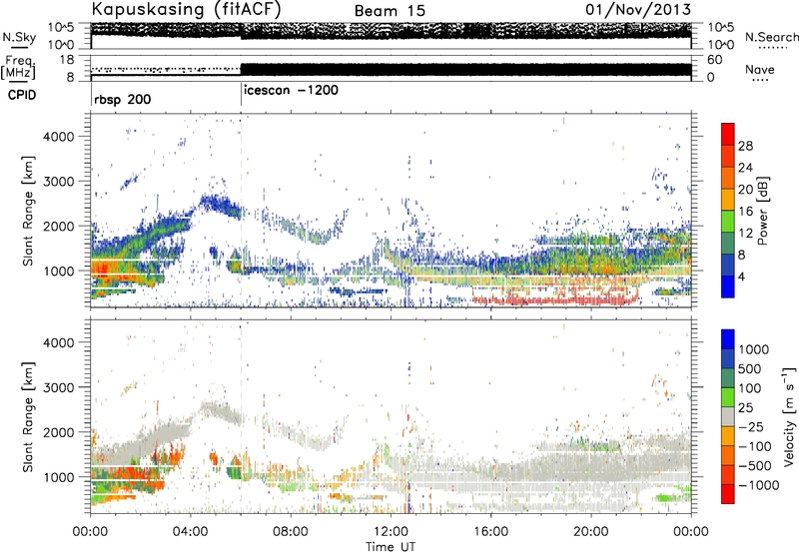Click '4000' tick on the power panel axis

tap(58, 137)
